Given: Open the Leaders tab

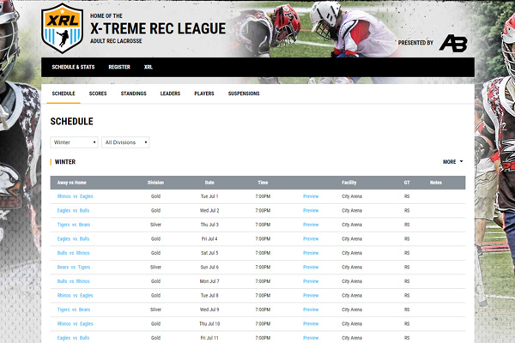Looking at the screenshot, I should [x=170, y=93].
